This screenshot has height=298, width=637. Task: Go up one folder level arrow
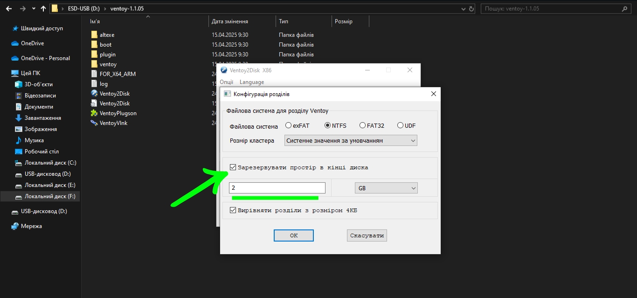coord(43,8)
